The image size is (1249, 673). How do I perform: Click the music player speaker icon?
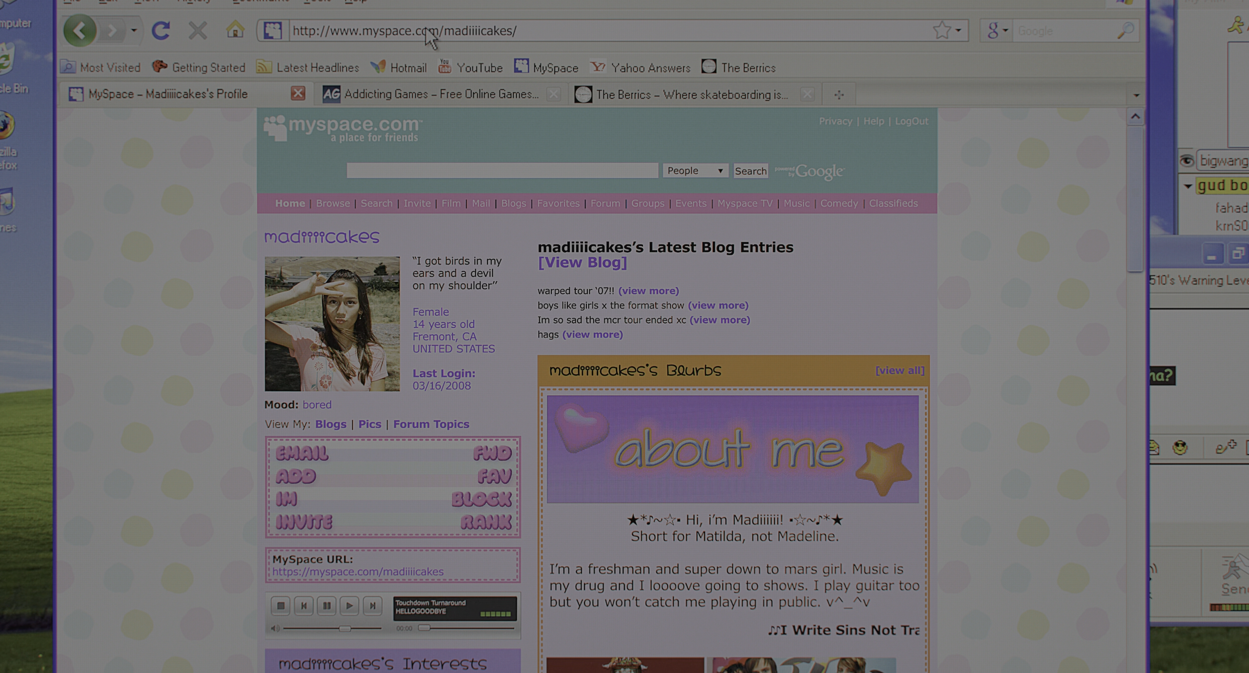point(275,628)
